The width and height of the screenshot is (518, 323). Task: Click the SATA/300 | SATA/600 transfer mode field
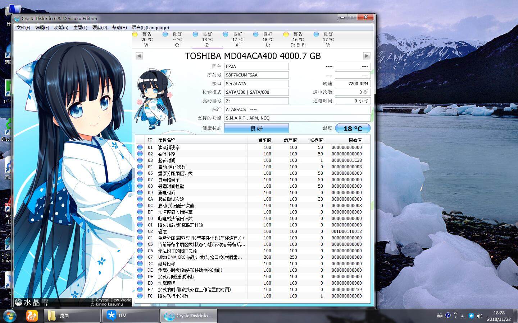tap(256, 92)
